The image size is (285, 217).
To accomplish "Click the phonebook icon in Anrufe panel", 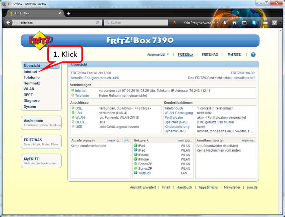I will 126,140.
